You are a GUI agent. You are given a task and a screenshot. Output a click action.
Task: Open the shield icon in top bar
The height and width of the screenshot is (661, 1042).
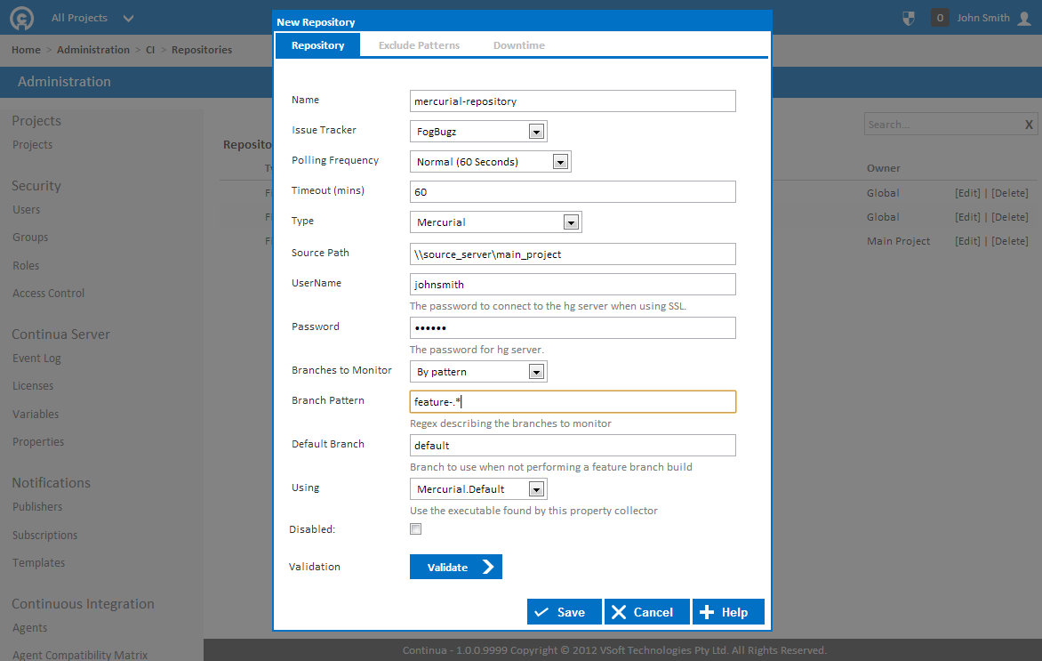[909, 18]
